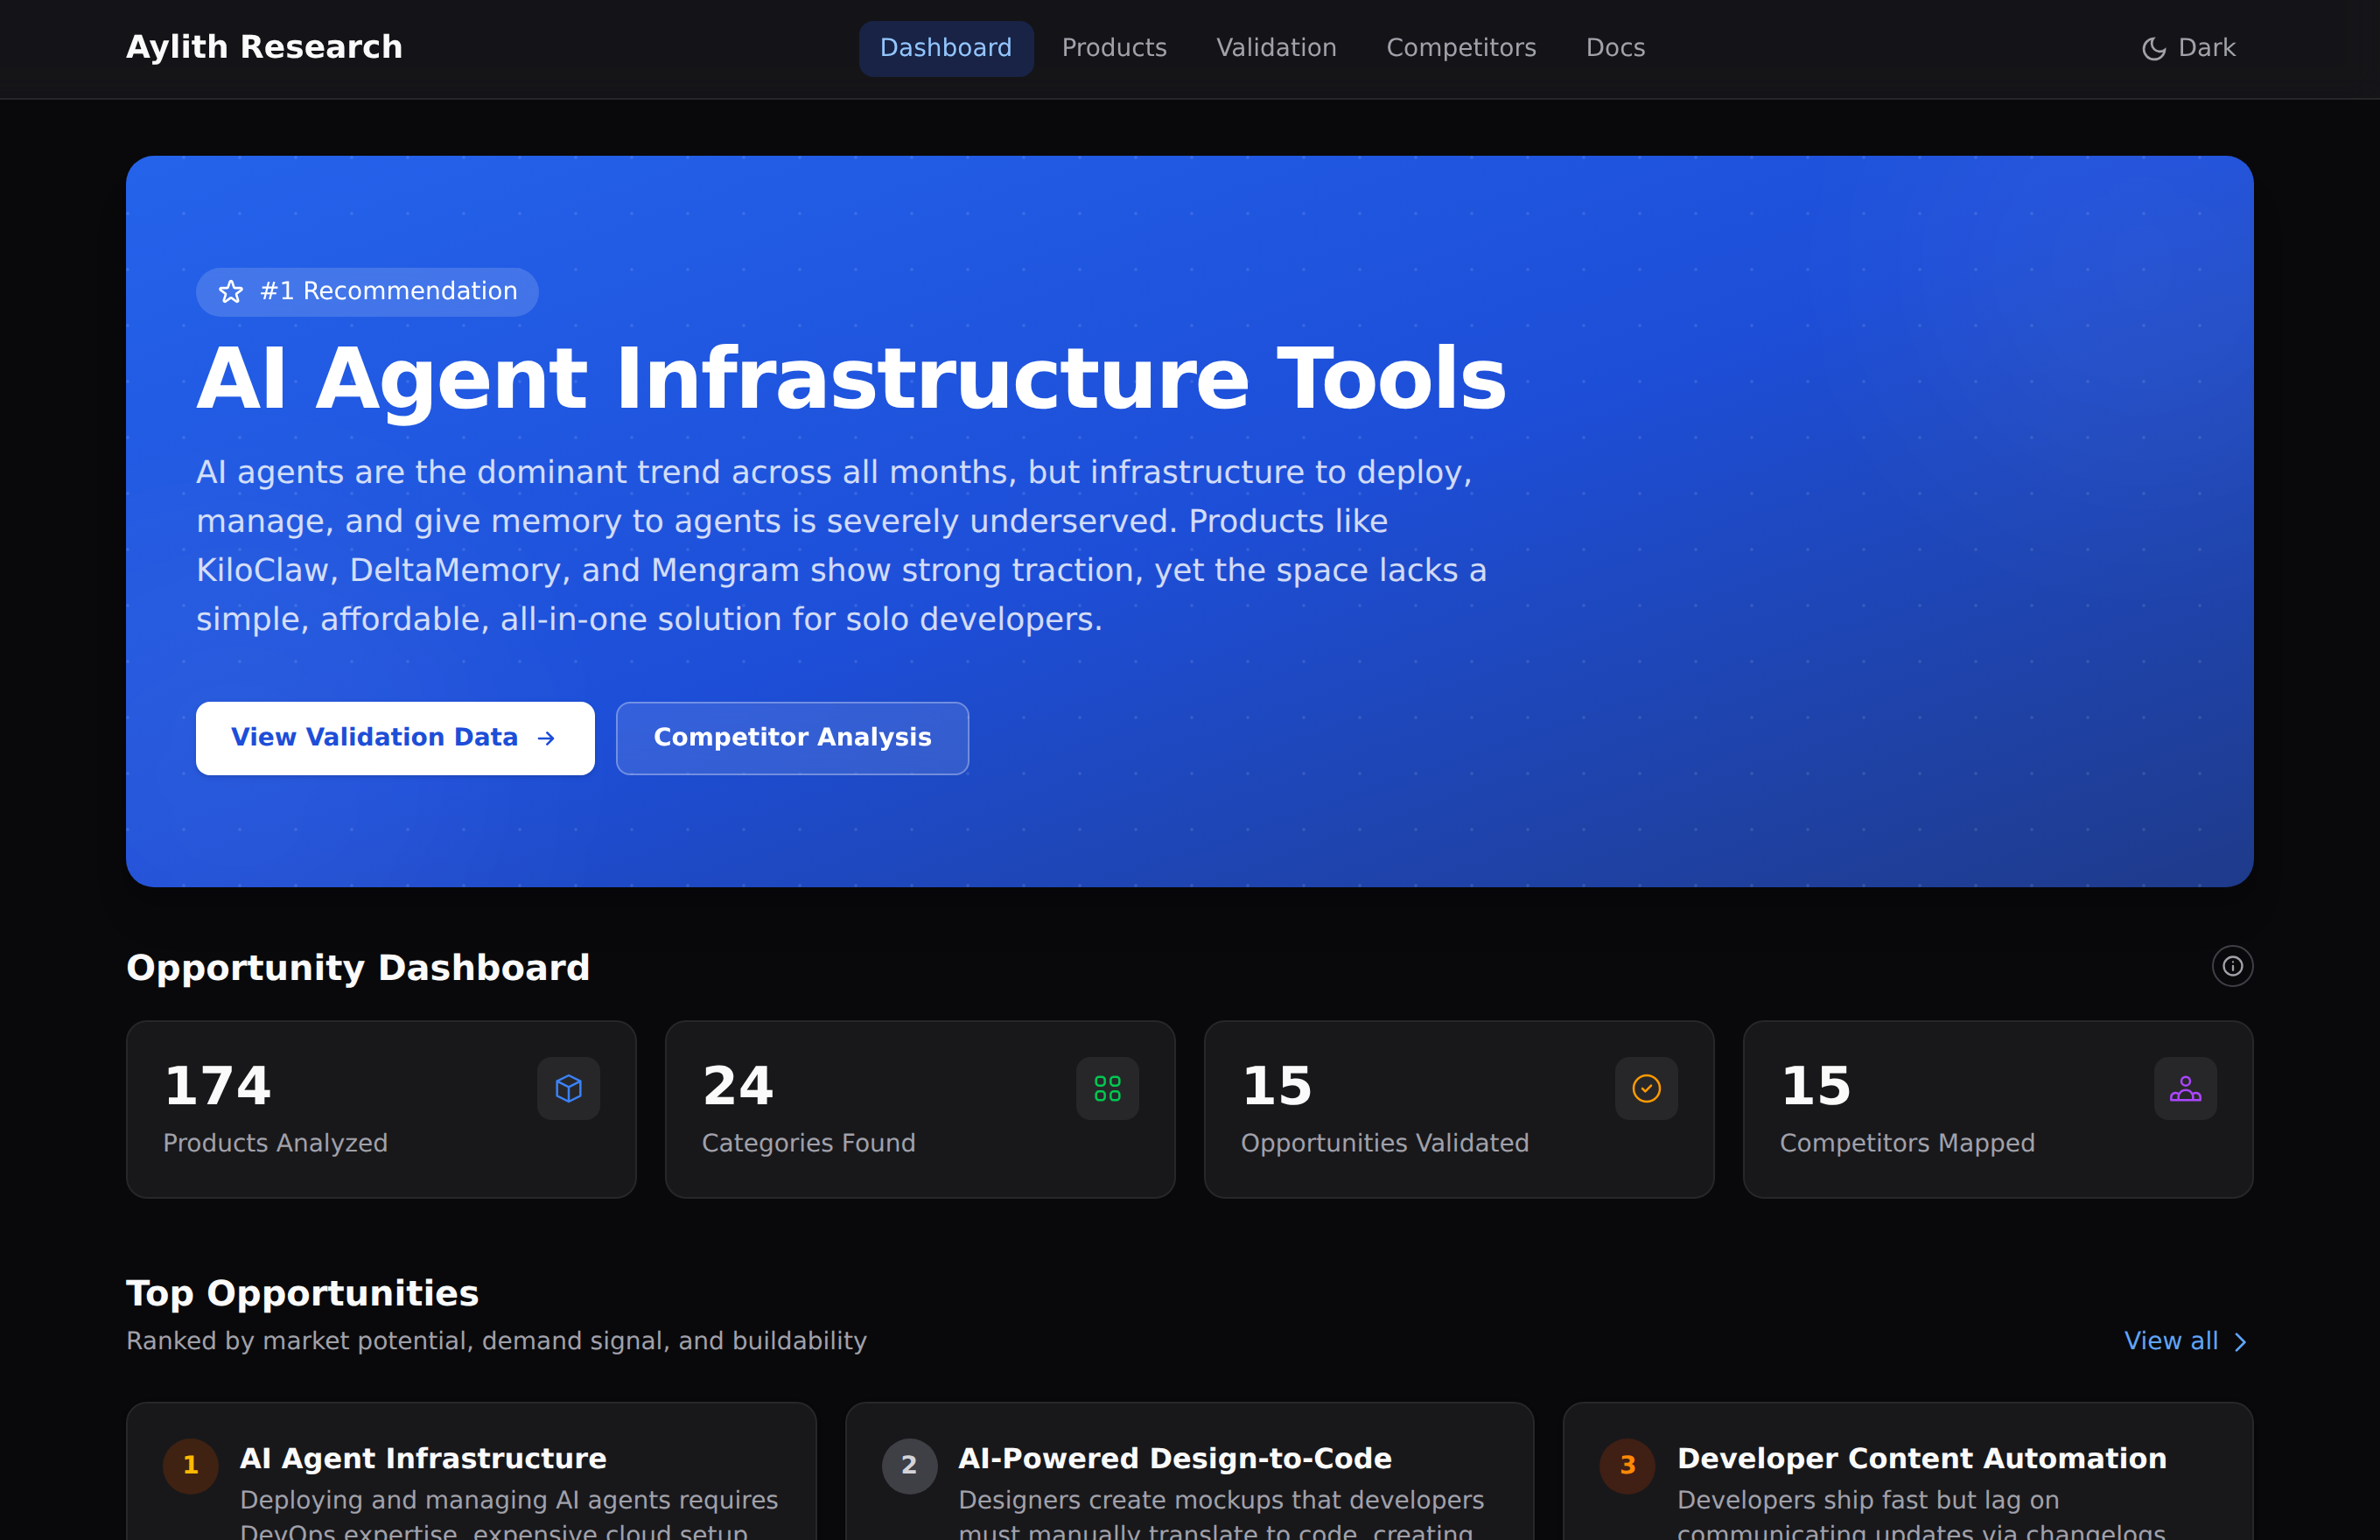
Task: Click the #1 Recommendation badge
Action: 367,292
